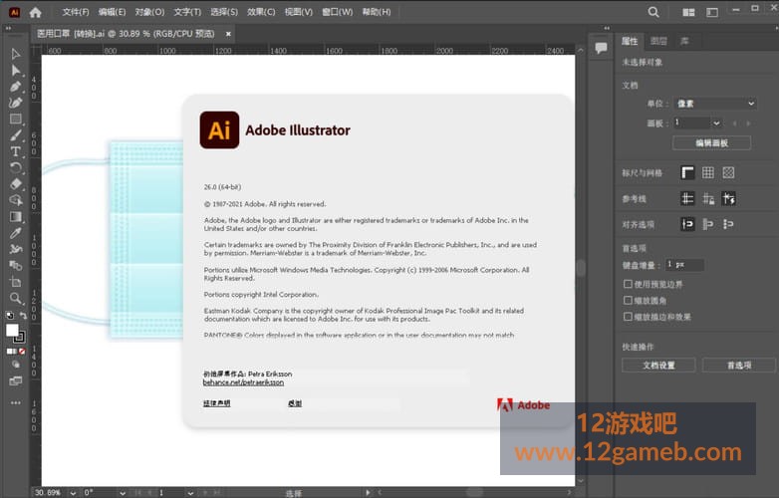The height and width of the screenshot is (498, 779).
Task: Select the Zoom tool
Action: [x=15, y=298]
